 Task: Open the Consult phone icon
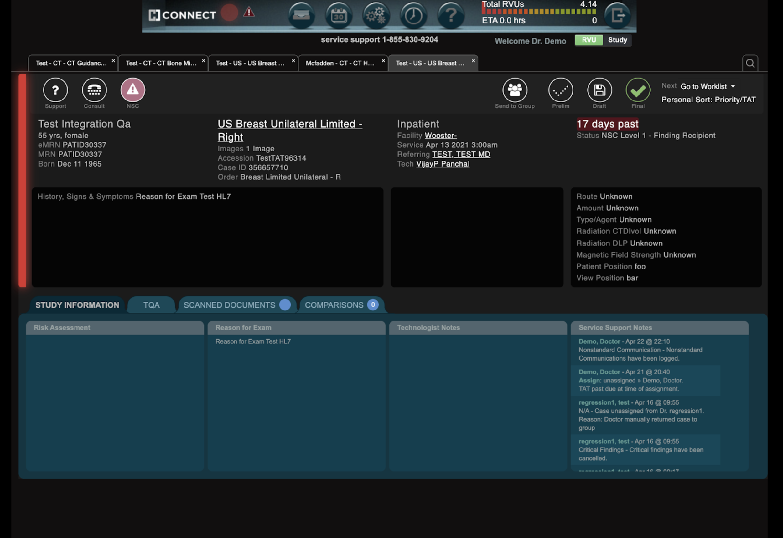click(94, 90)
